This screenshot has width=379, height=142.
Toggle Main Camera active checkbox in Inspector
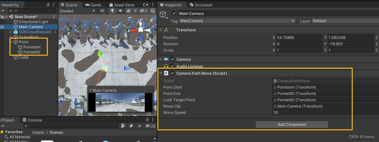(x=174, y=13)
